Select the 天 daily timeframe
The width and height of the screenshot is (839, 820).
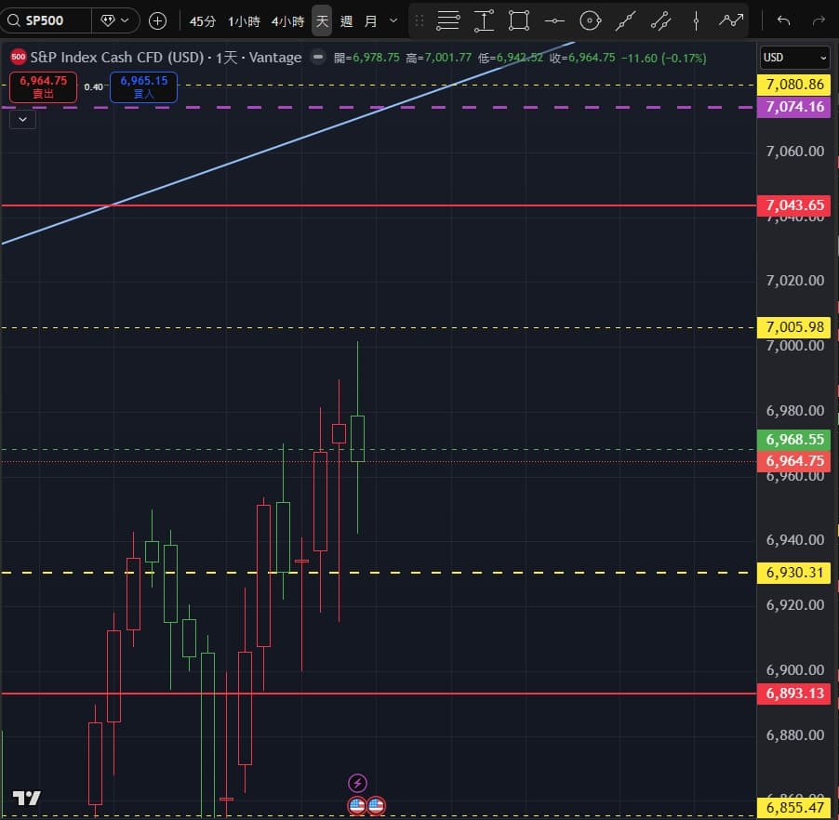(322, 20)
